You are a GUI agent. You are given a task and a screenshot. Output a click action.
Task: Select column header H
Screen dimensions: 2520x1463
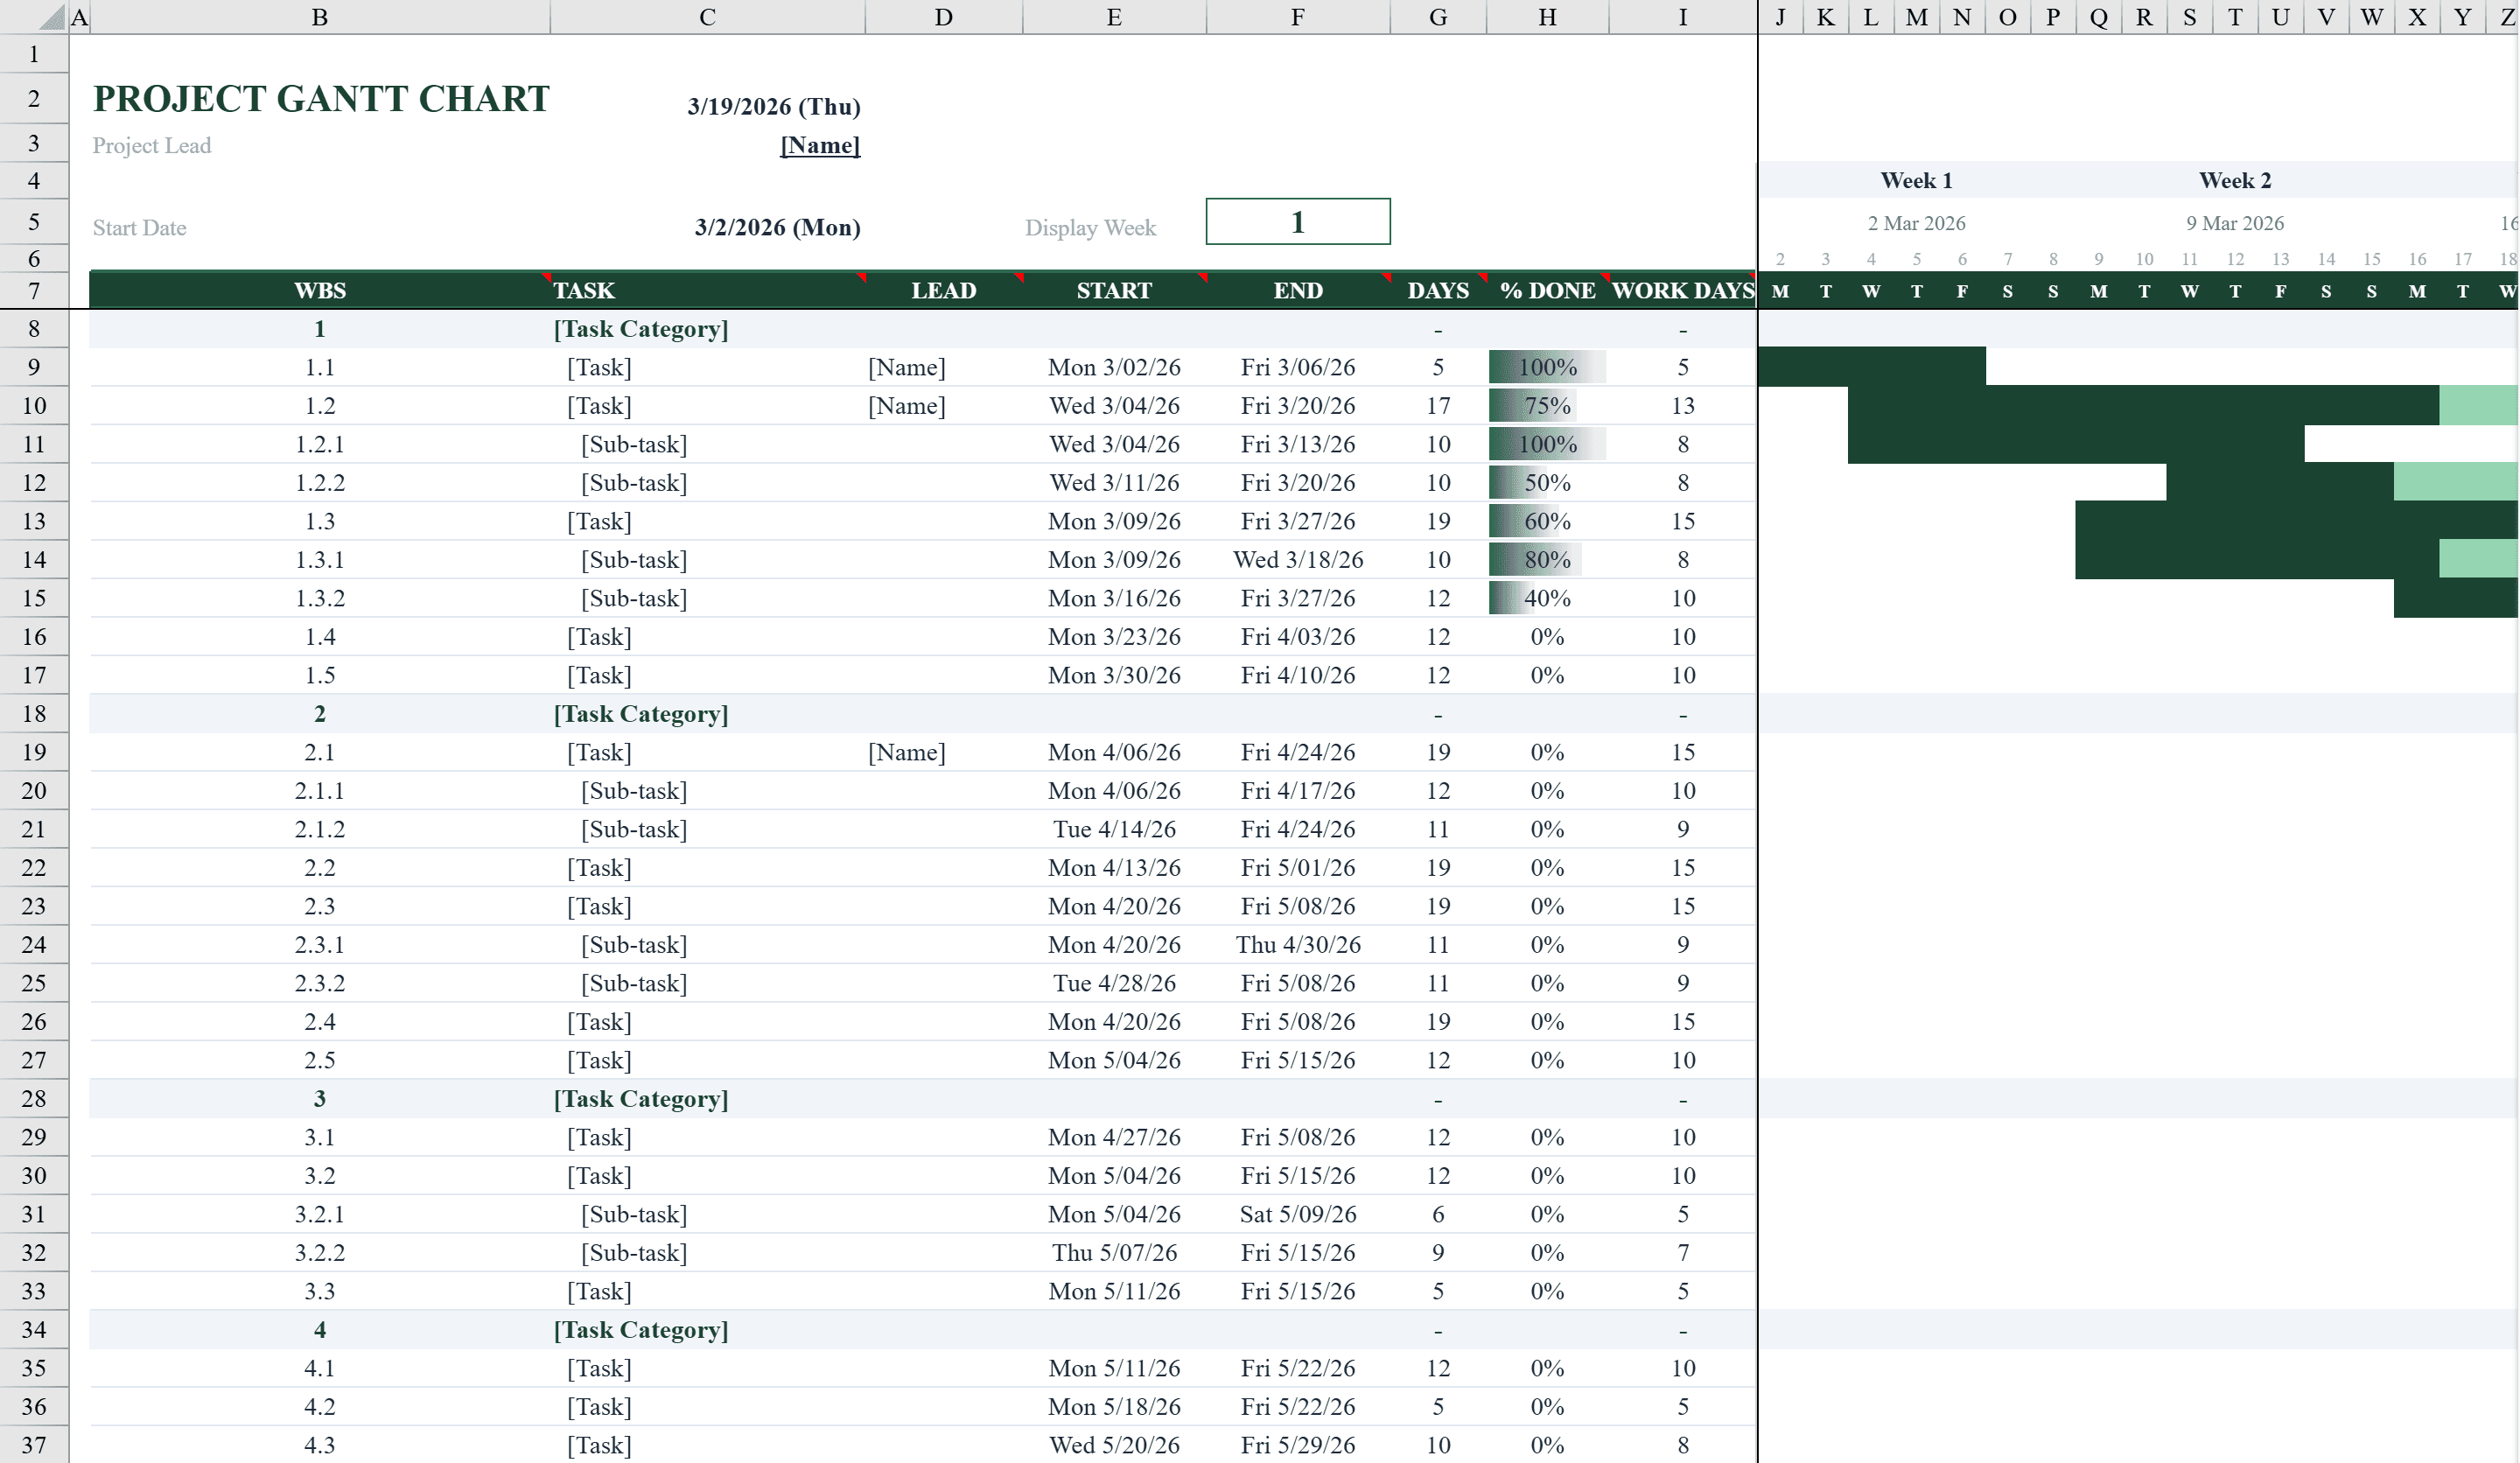[x=1547, y=16]
